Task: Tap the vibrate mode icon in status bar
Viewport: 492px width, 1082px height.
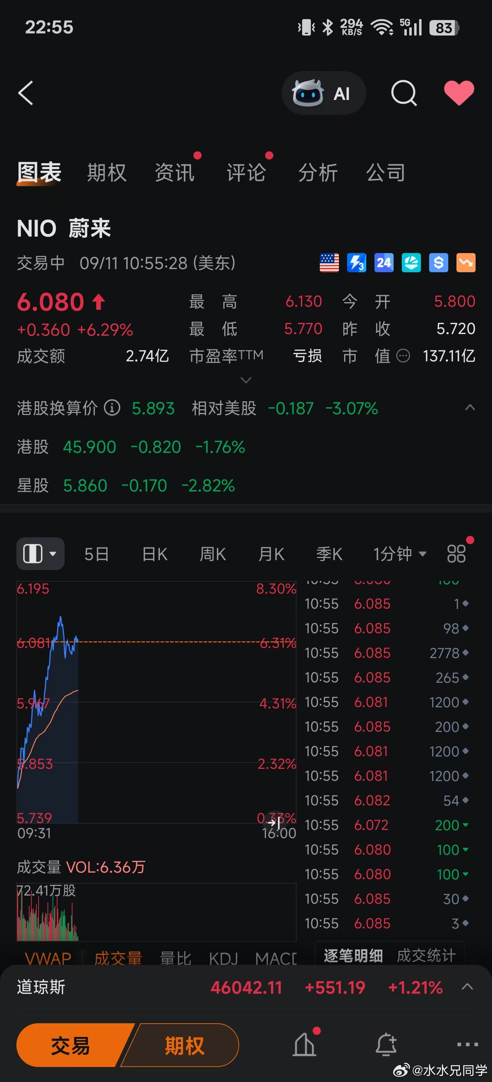Action: pos(306,28)
